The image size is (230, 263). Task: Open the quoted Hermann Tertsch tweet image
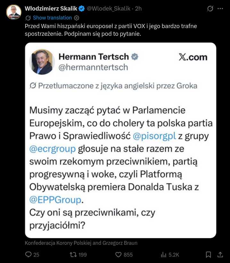(x=120, y=140)
